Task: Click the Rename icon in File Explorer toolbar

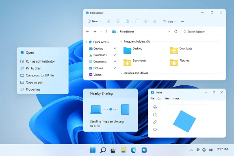Action: pos(136,21)
